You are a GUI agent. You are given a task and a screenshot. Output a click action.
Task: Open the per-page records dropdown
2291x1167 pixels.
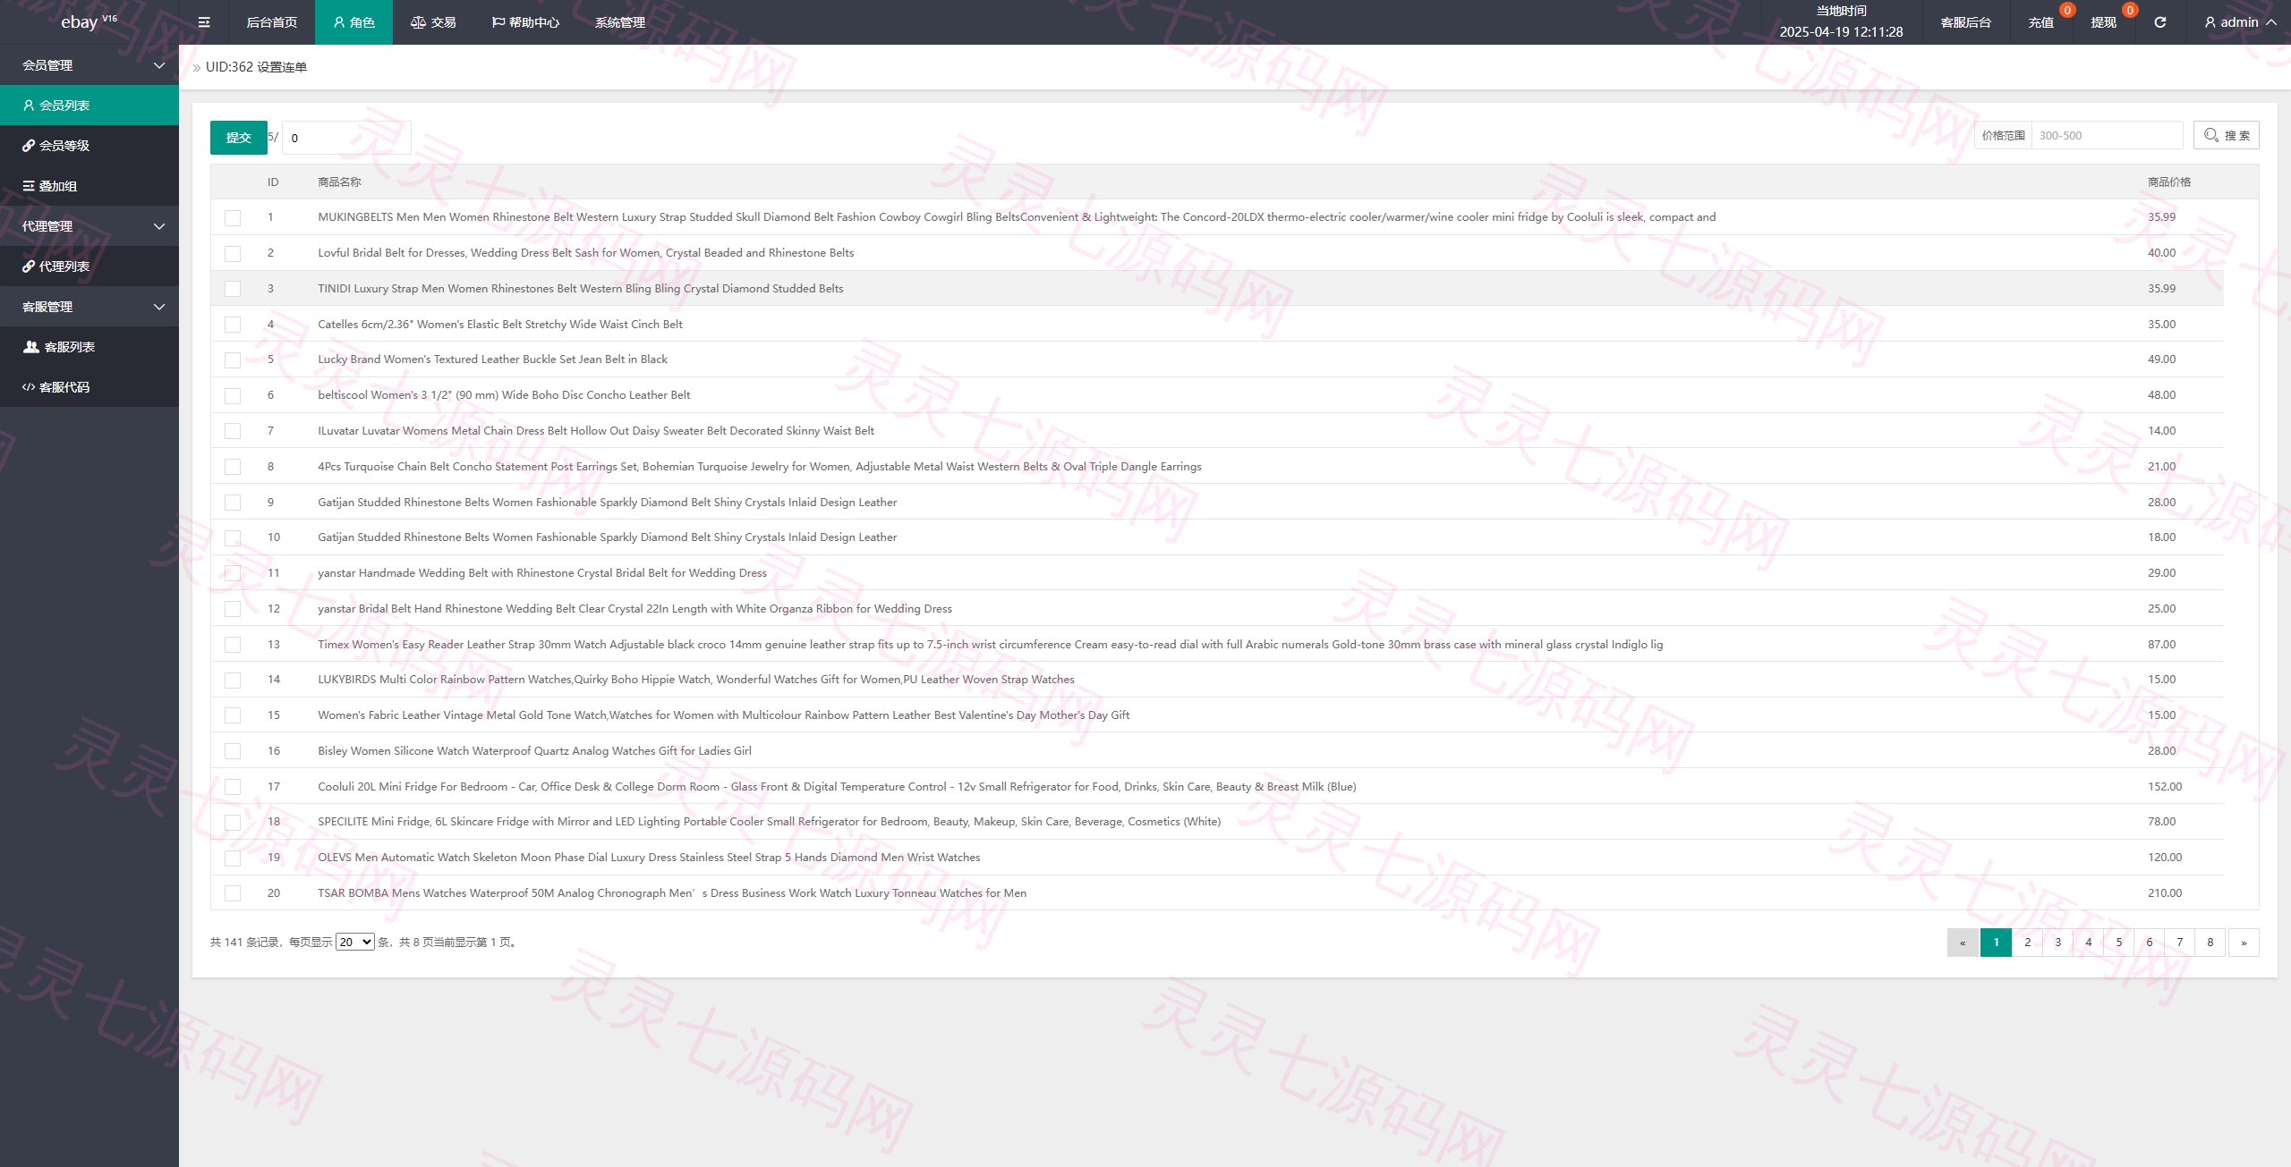(x=354, y=943)
